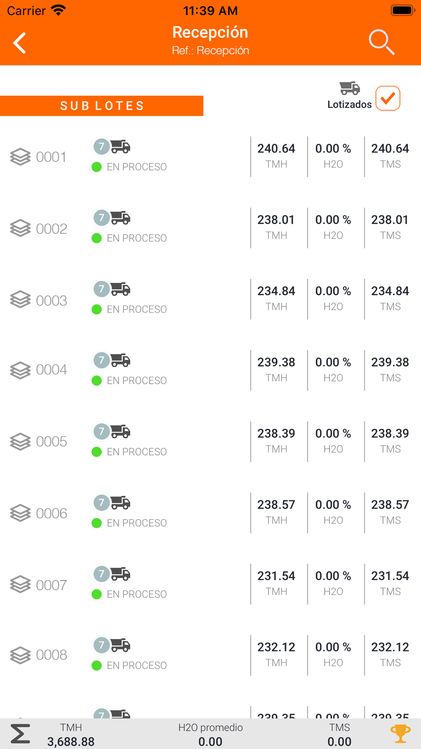Open sublote 0004 row

coord(210,370)
